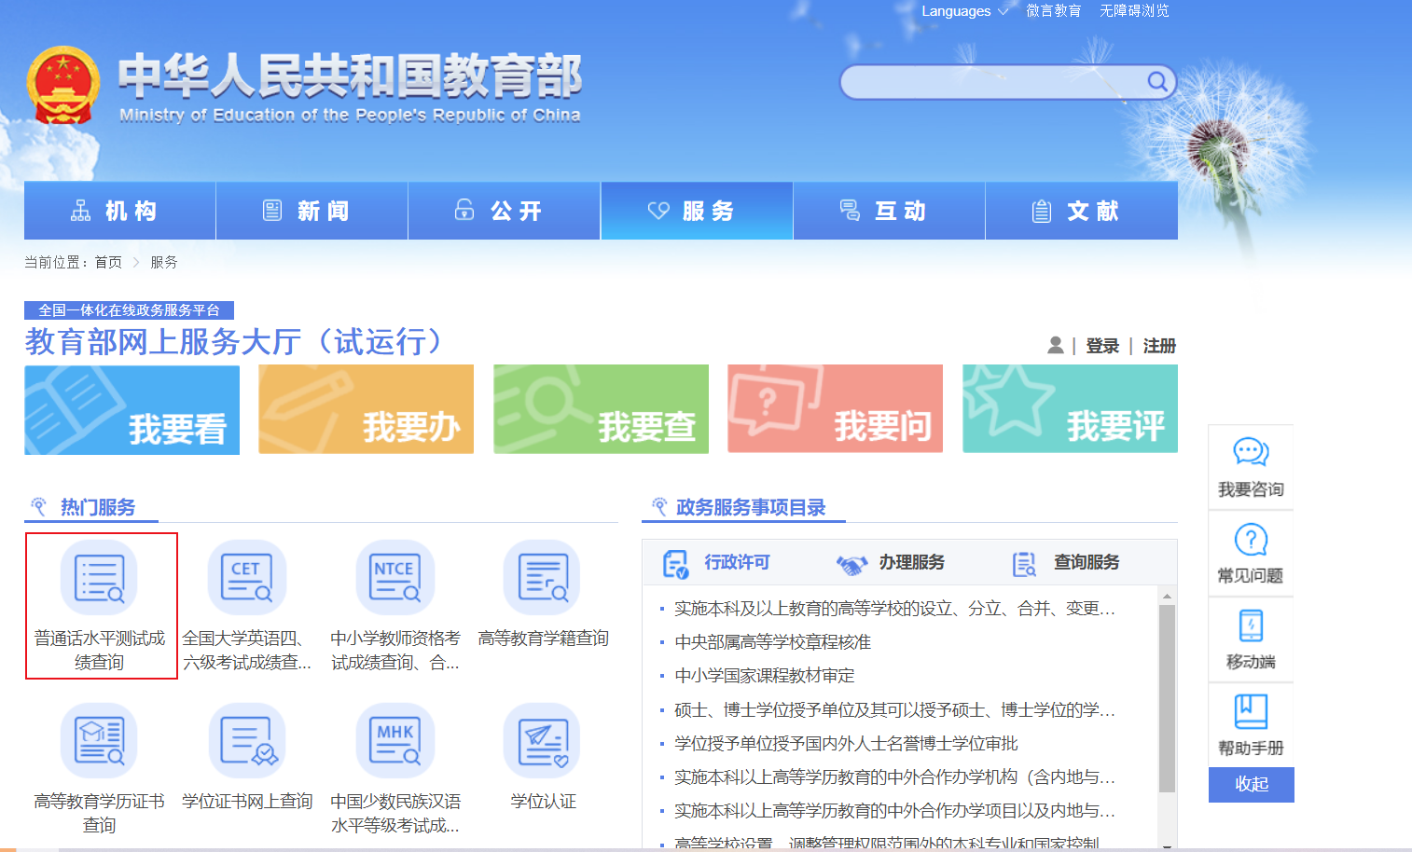
Task: Click the 无障碍浏览 link
Action: 1134,11
